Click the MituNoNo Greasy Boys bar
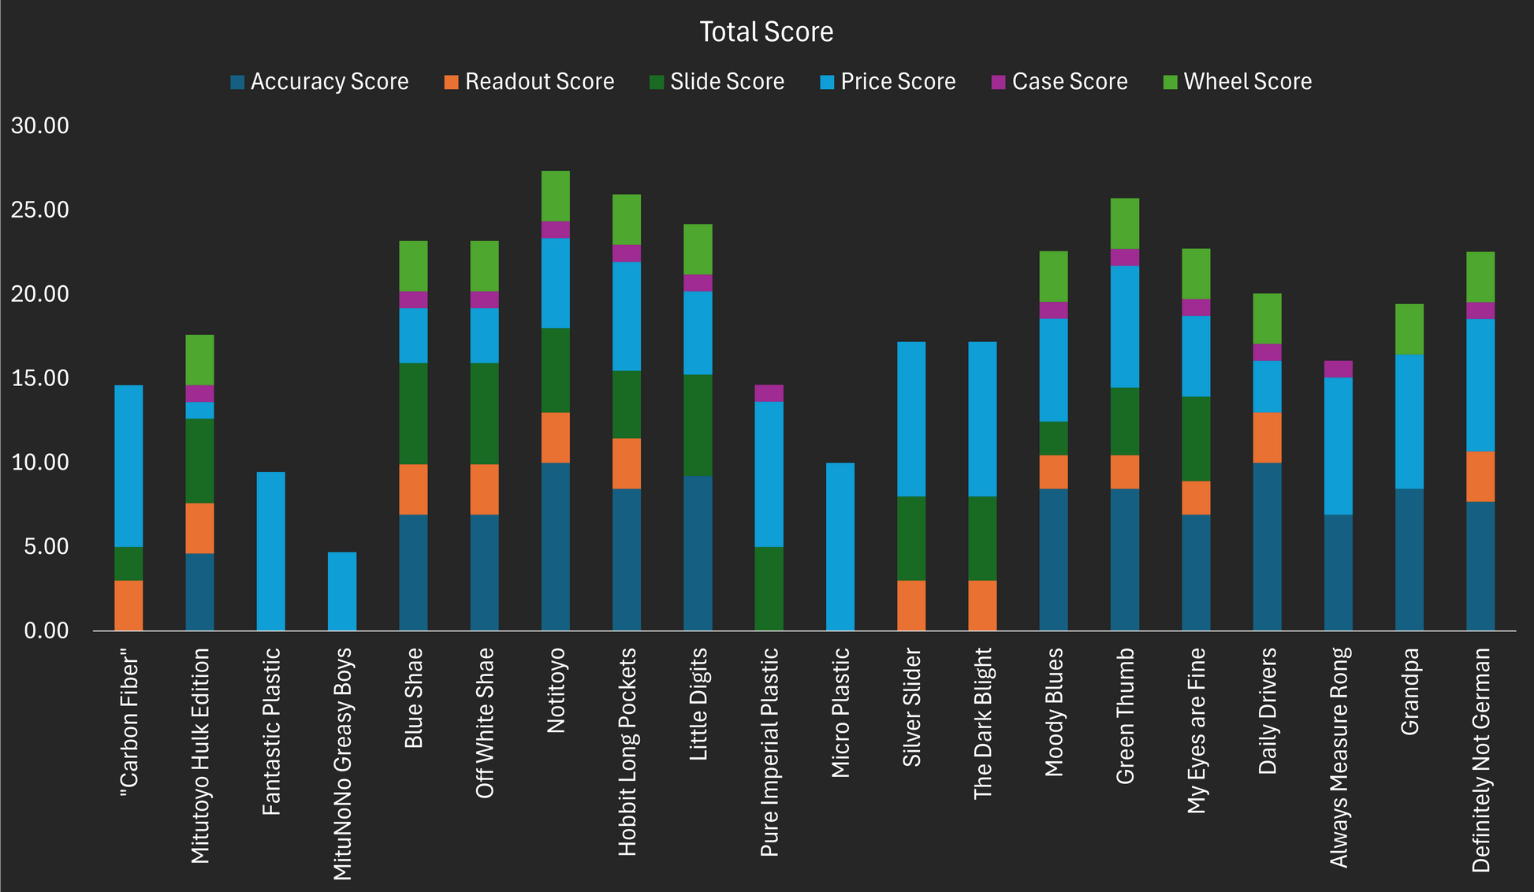1534x892 pixels. [342, 591]
